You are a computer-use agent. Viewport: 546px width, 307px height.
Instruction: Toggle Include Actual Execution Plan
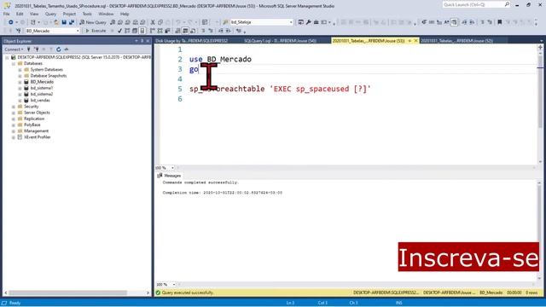click(153, 31)
